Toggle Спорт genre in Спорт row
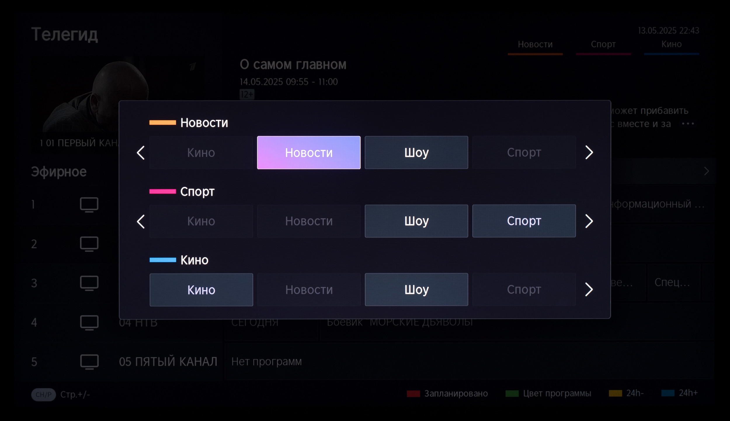Viewport: 730px width, 421px height. click(524, 221)
